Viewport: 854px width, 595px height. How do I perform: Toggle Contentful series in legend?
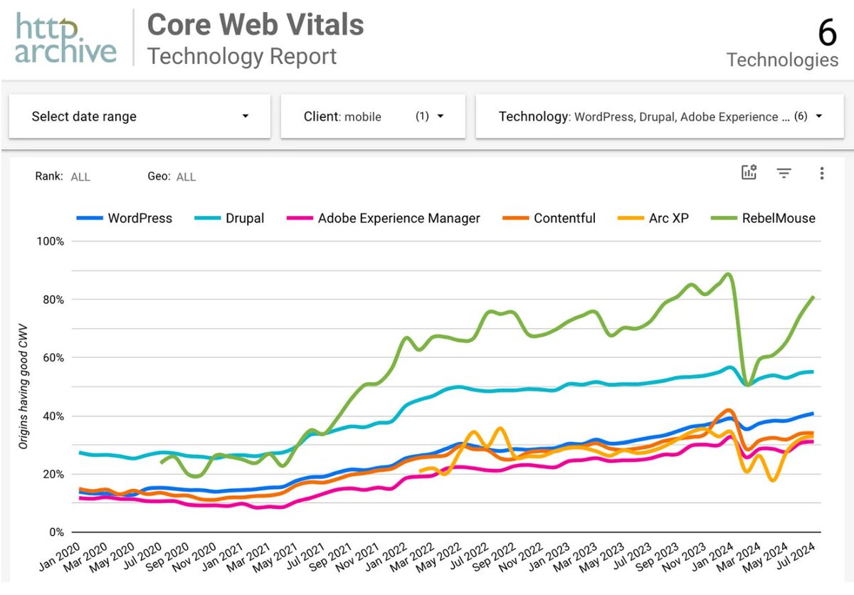[x=549, y=218]
